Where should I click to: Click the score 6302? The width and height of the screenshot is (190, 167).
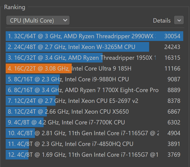[x=174, y=122]
